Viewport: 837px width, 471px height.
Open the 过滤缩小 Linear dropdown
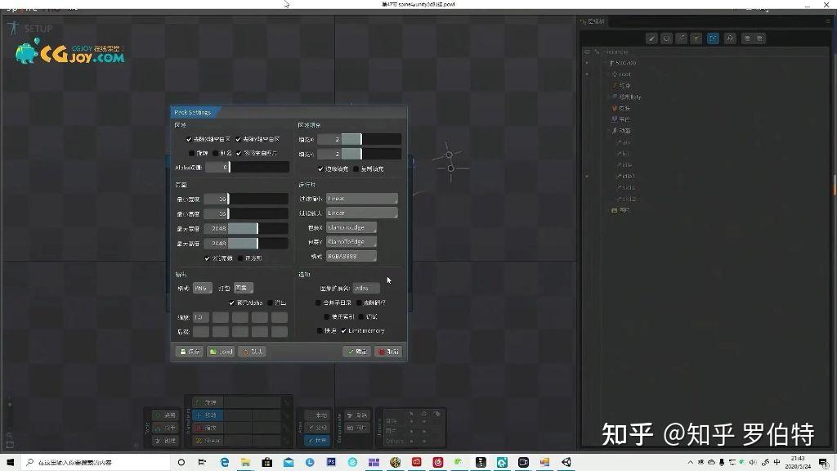point(359,199)
